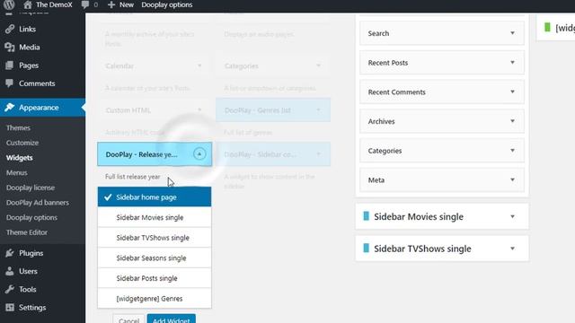
Task: Open the WordPress logo menu
Action: 9,4
